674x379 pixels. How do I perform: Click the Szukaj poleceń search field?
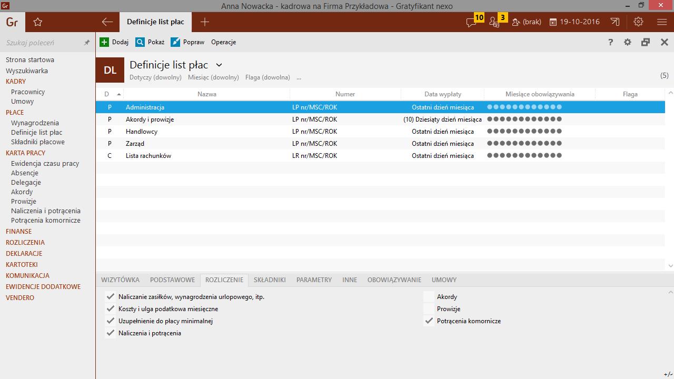[42, 43]
